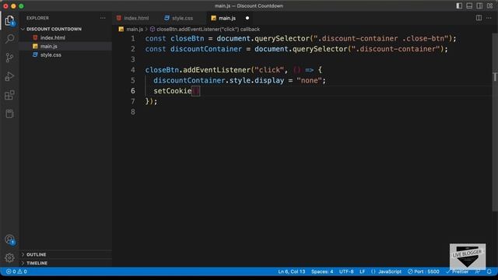Screen dimensions: 498x280
Task: Click the "click" string on line 4
Action: pos(269,70)
